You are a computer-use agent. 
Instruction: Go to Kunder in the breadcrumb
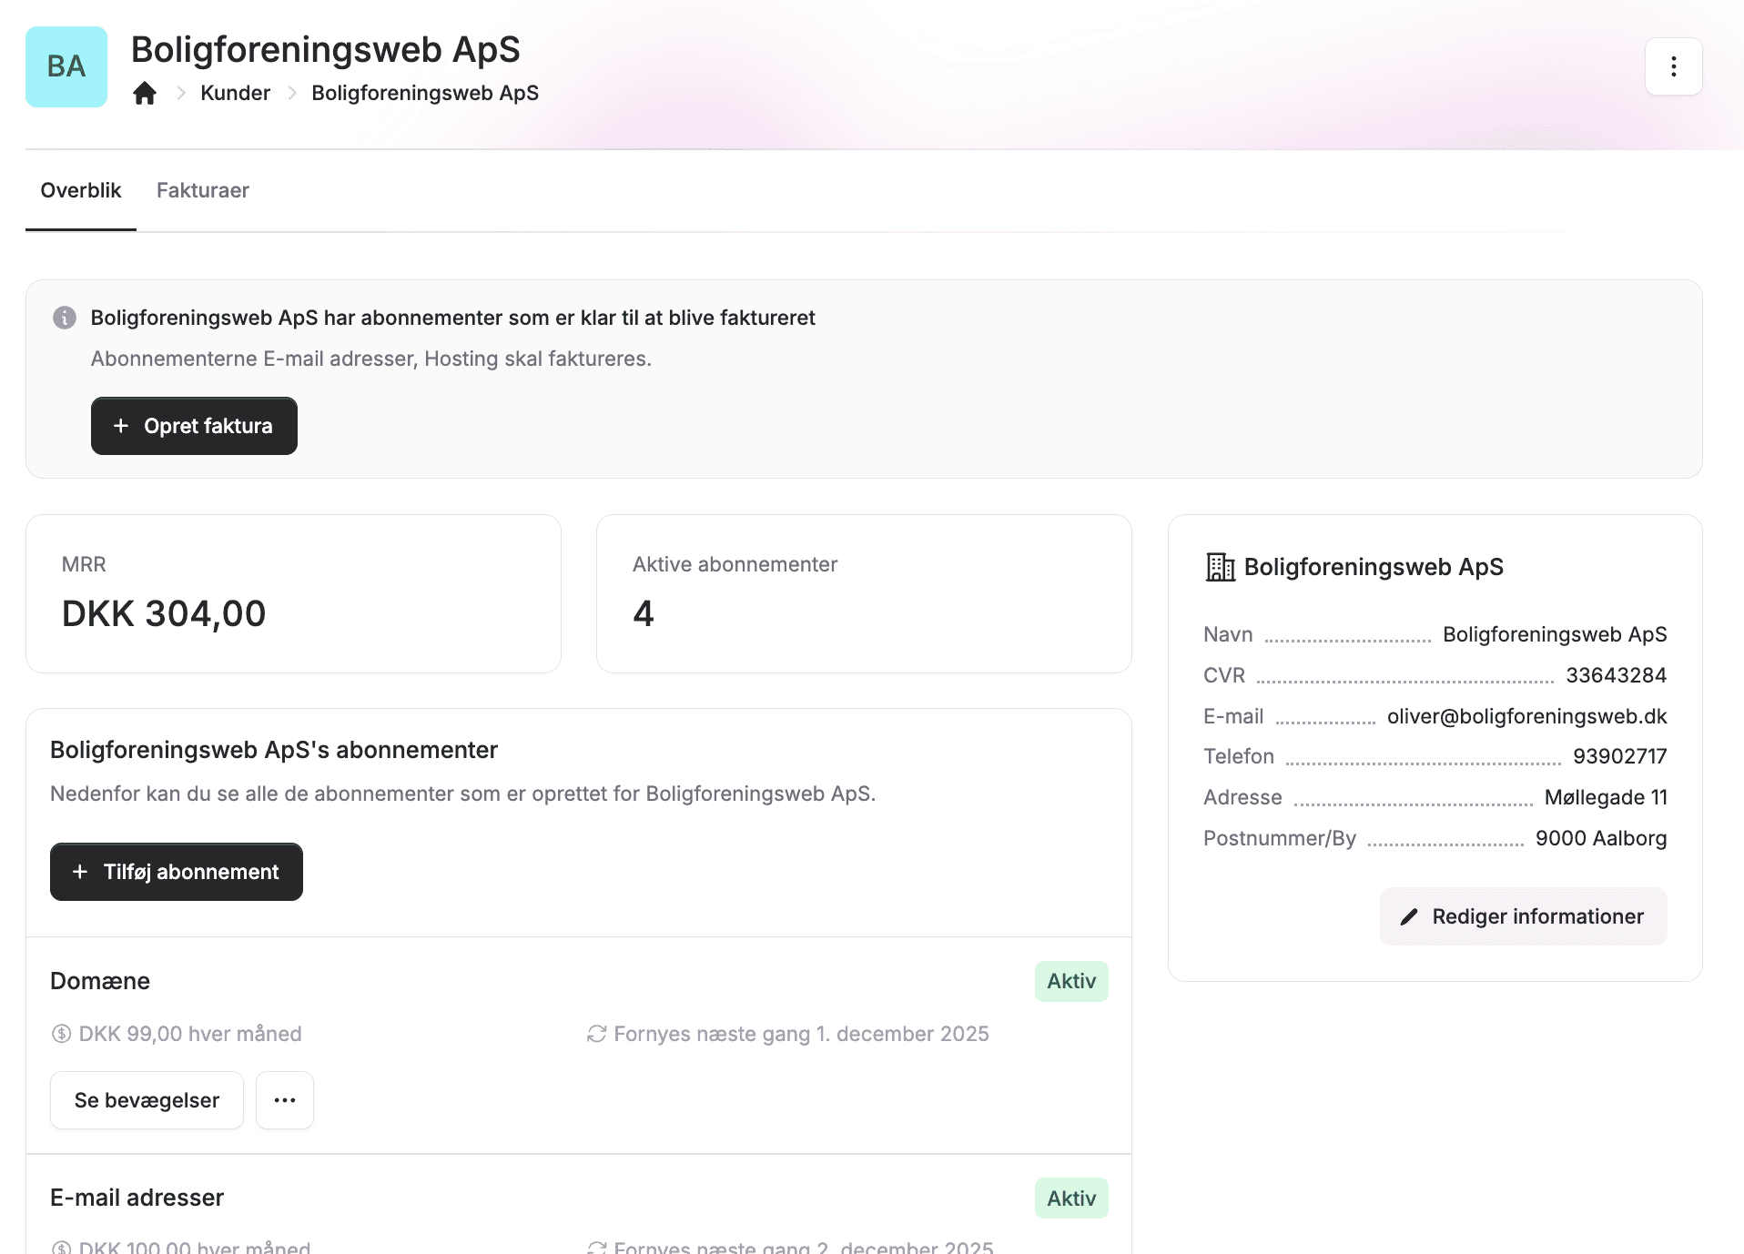click(x=235, y=94)
